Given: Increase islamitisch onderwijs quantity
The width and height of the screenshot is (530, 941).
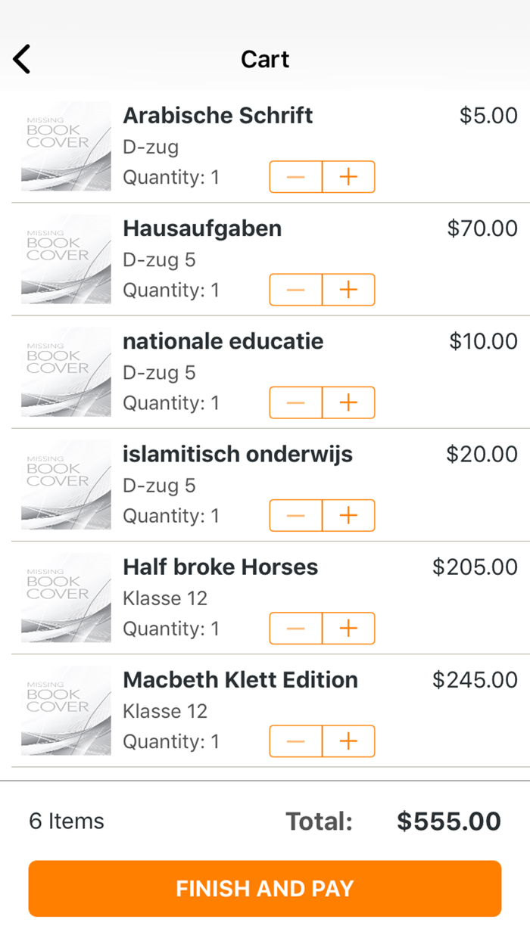Looking at the screenshot, I should pyautogui.click(x=348, y=516).
